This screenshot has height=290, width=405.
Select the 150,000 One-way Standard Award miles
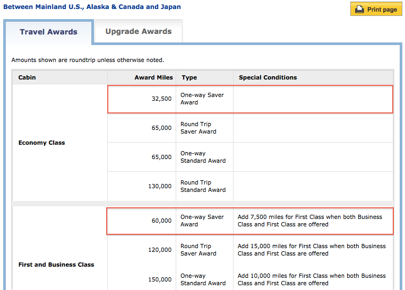[x=160, y=279]
